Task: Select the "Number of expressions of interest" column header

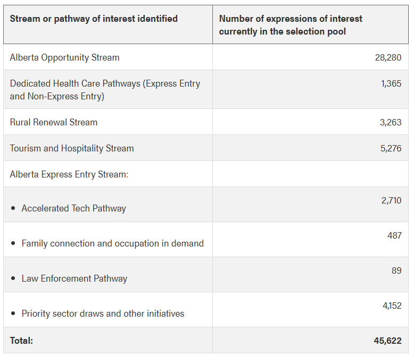Action: [x=291, y=25]
